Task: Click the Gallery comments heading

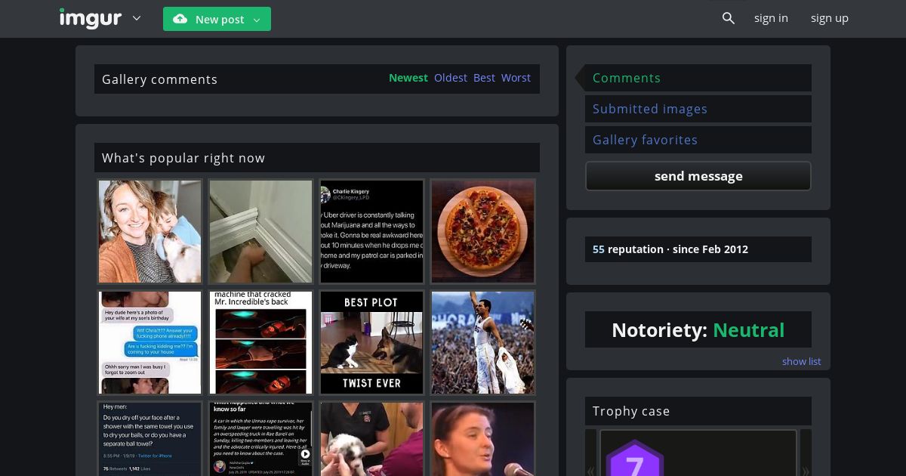Action: (x=159, y=79)
